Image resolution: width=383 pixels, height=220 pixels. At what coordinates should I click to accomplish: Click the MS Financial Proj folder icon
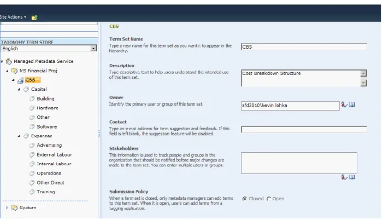tap(14, 71)
